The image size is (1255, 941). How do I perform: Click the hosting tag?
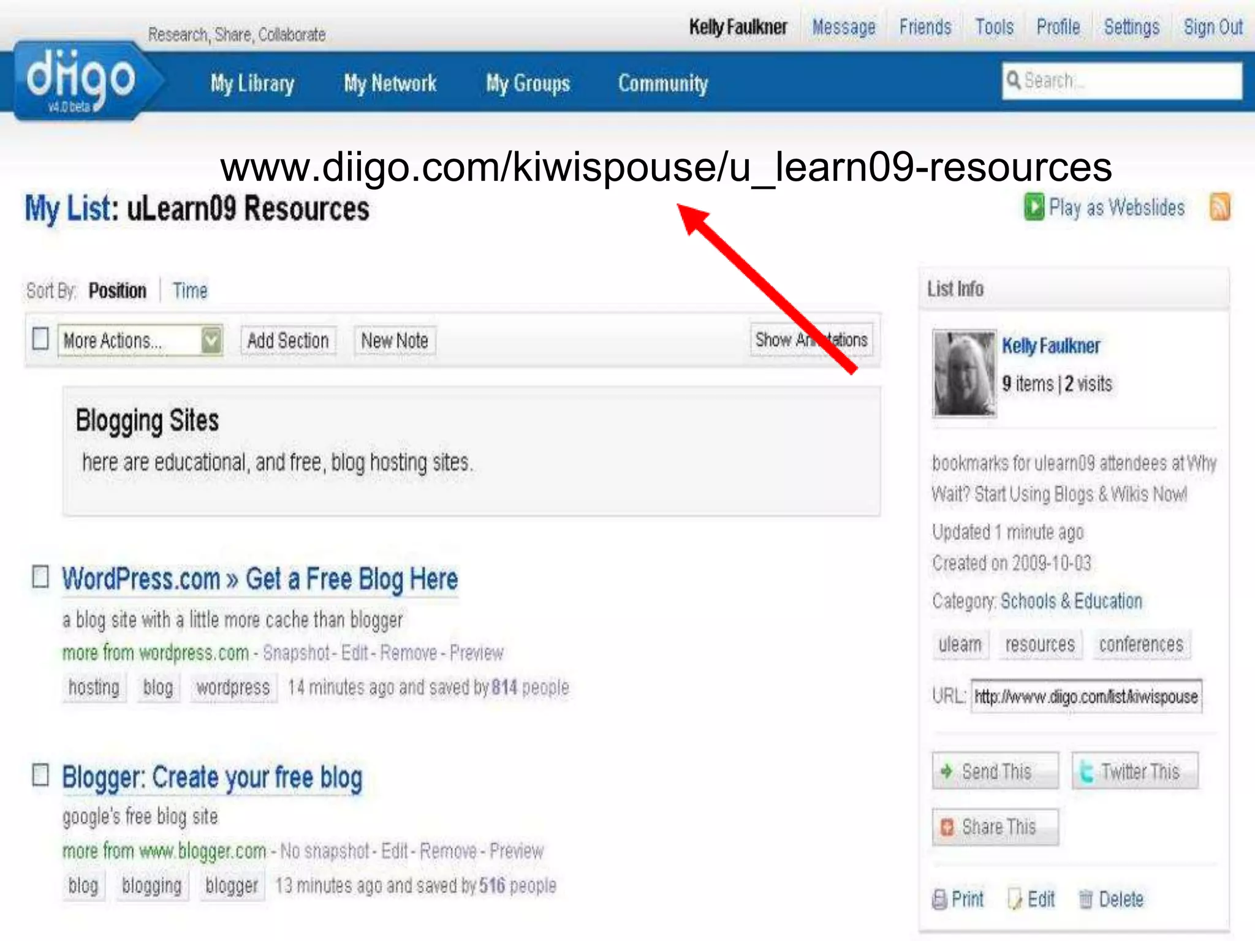click(x=94, y=687)
